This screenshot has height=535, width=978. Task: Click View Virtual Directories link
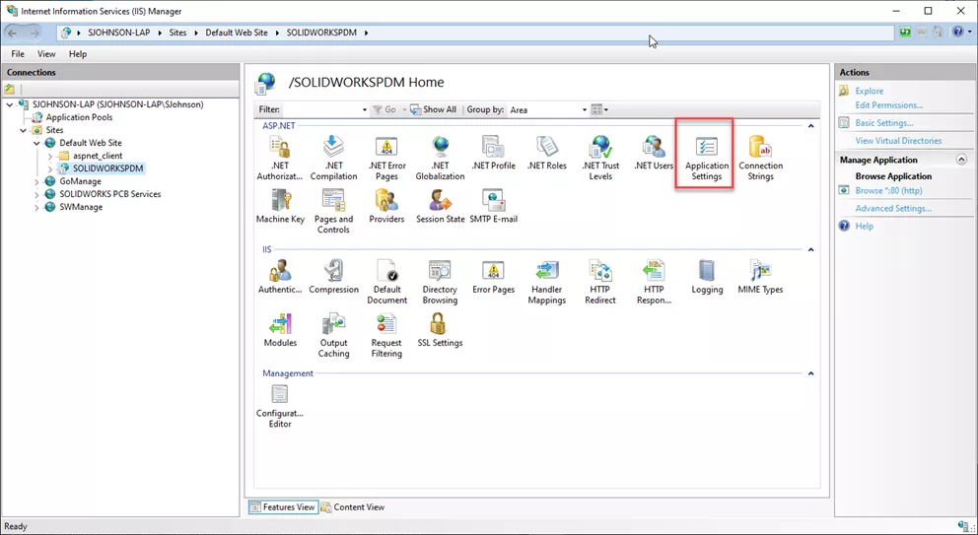click(898, 141)
